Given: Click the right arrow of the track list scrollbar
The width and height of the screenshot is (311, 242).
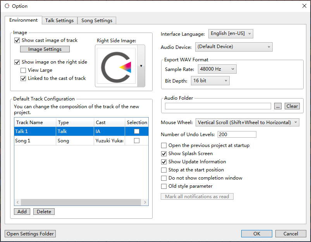Looking at the screenshot, I should coord(145,202).
